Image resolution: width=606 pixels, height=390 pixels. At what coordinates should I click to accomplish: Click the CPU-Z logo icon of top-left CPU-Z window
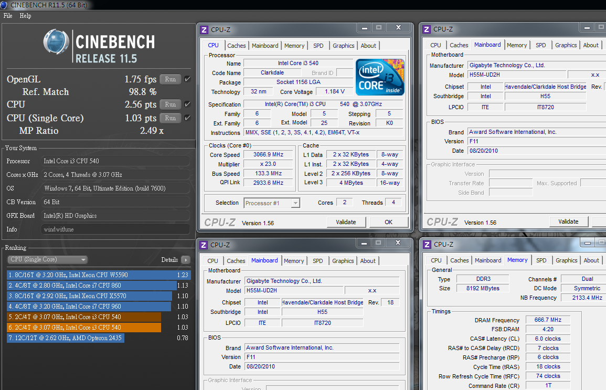204,30
